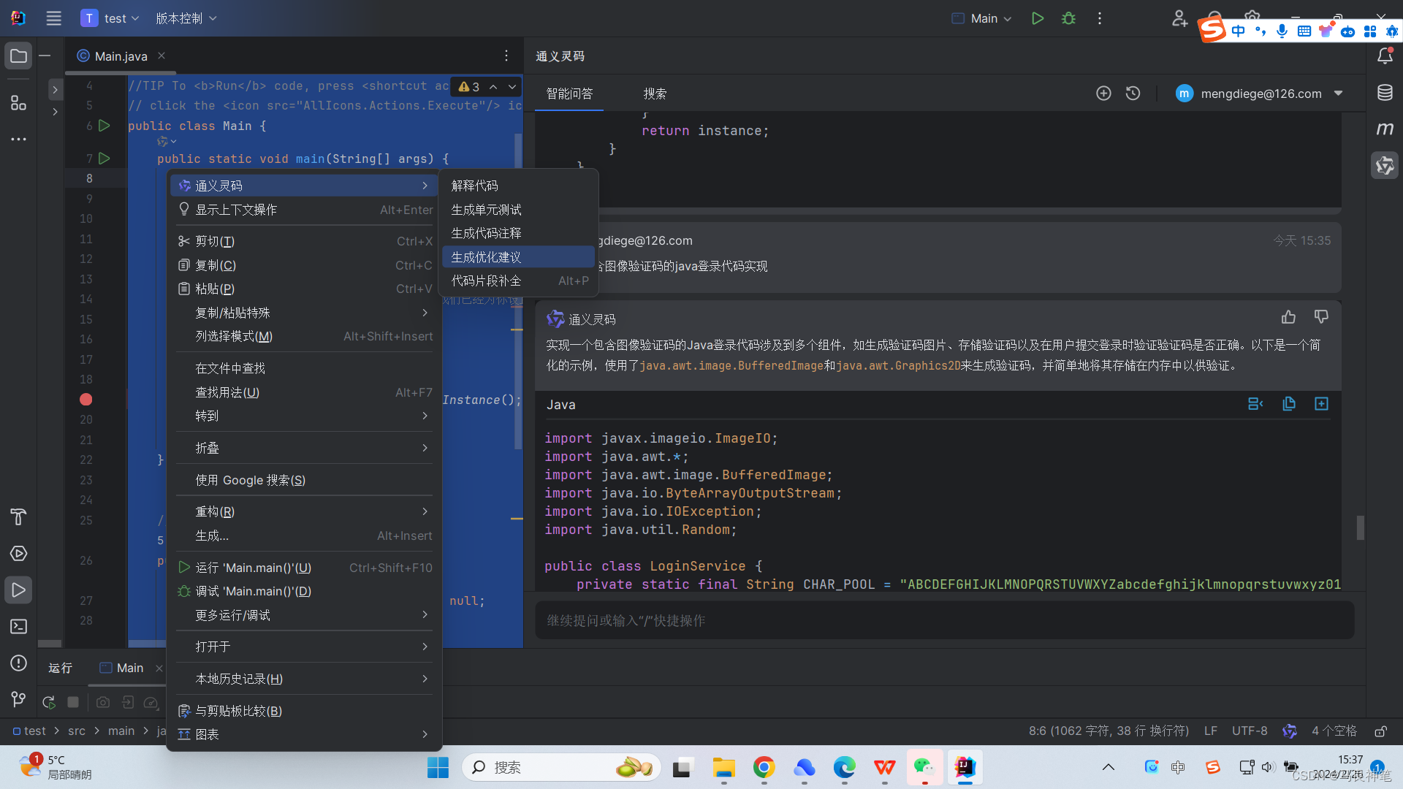
Task: Open the Build hammer tool window
Action: [18, 517]
